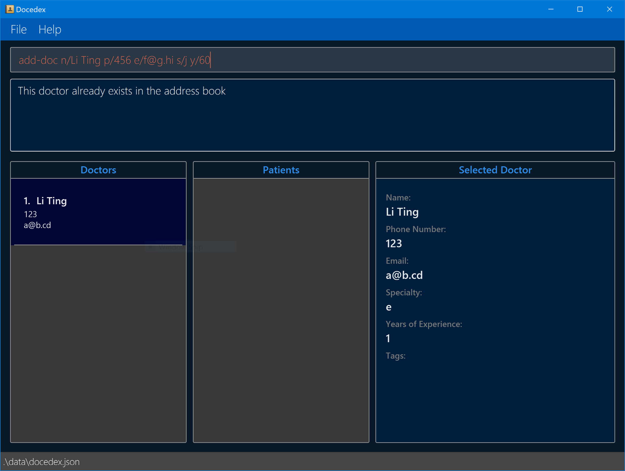Click the Selected Doctor panel header
Image resolution: width=625 pixels, height=471 pixels.
495,170
